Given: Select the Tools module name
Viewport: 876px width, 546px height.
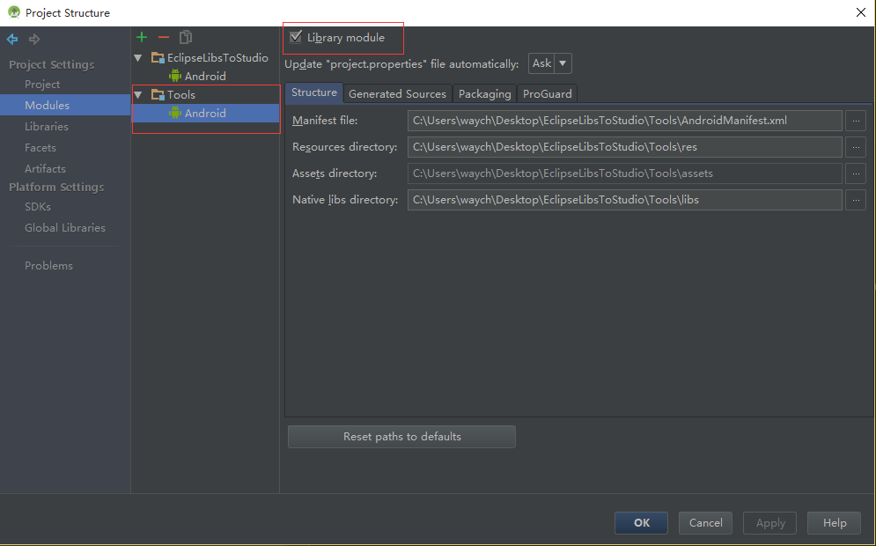Looking at the screenshot, I should 181,95.
